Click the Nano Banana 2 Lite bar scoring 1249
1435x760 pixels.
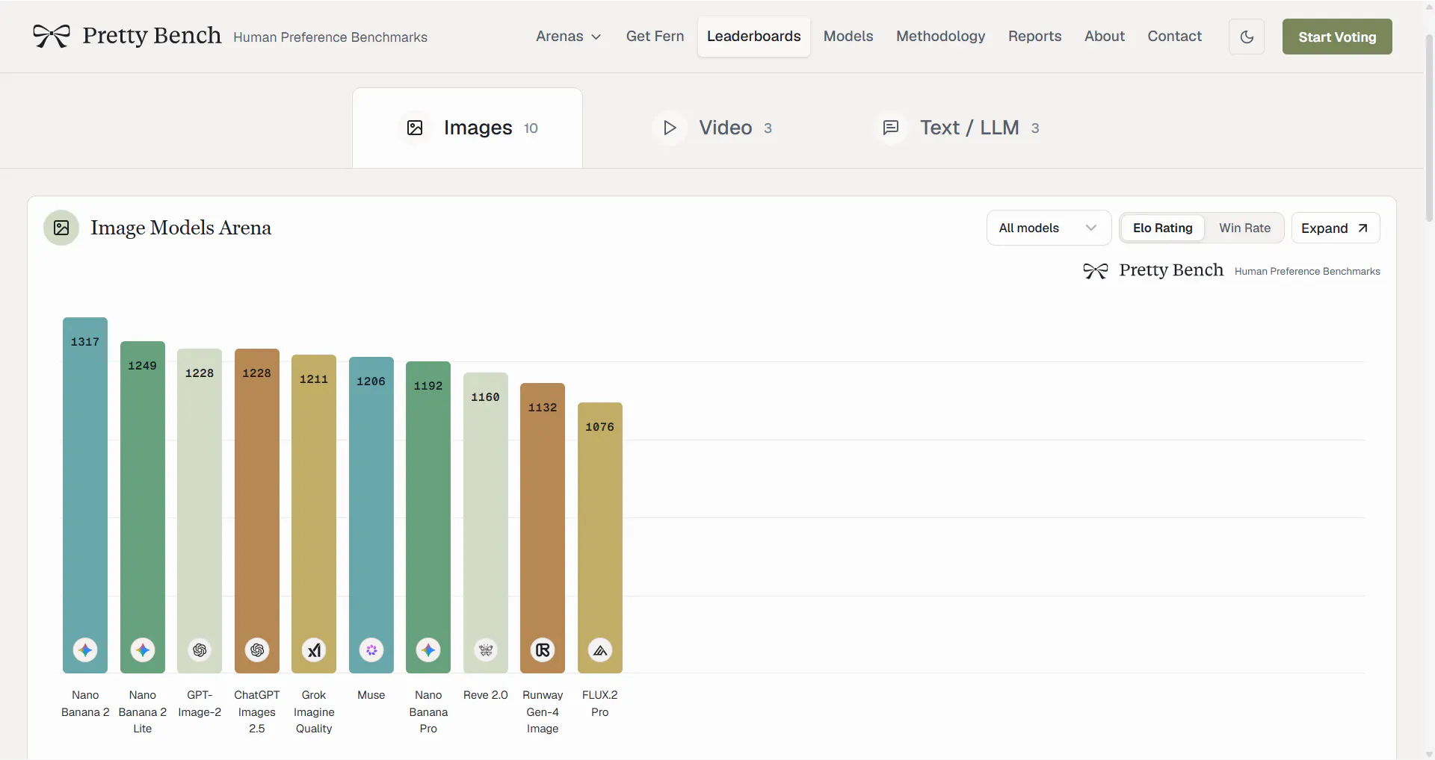coord(143,507)
